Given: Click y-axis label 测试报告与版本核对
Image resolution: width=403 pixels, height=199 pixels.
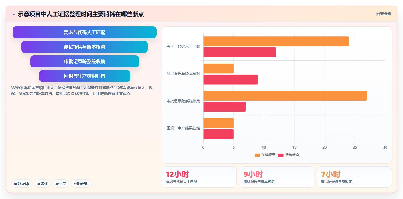Looking at the screenshot, I should pos(183,74).
